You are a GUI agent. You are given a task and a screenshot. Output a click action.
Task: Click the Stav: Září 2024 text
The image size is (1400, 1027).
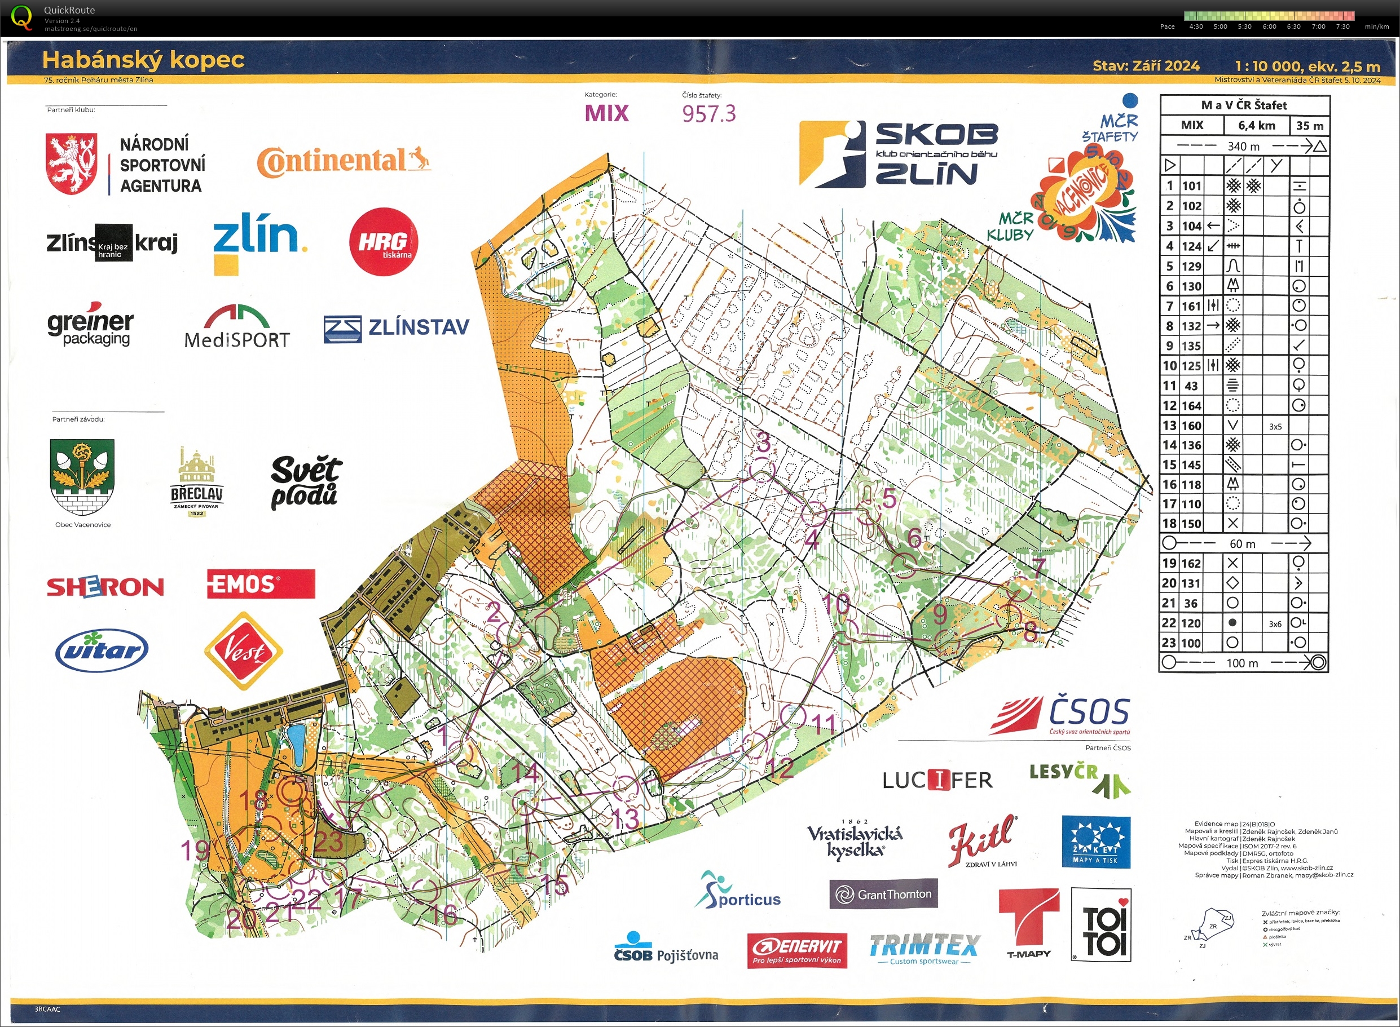1146,66
